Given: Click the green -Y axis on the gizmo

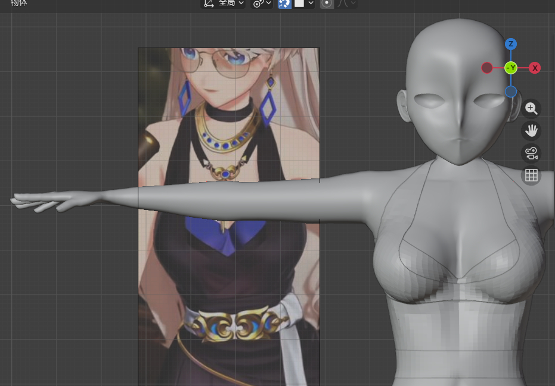Looking at the screenshot, I should (x=511, y=68).
